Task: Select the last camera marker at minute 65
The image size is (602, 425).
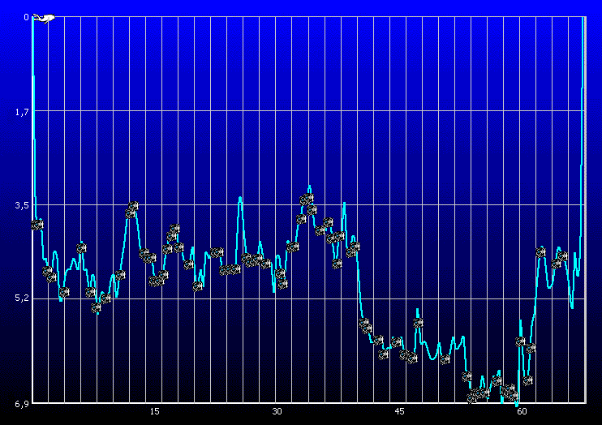Action: click(x=563, y=255)
